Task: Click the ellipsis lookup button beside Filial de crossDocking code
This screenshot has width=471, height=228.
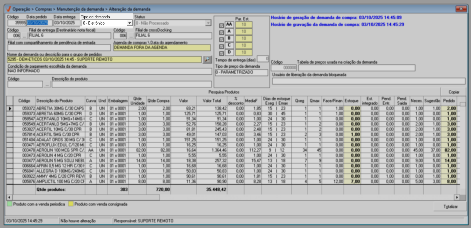Action: 131,36
